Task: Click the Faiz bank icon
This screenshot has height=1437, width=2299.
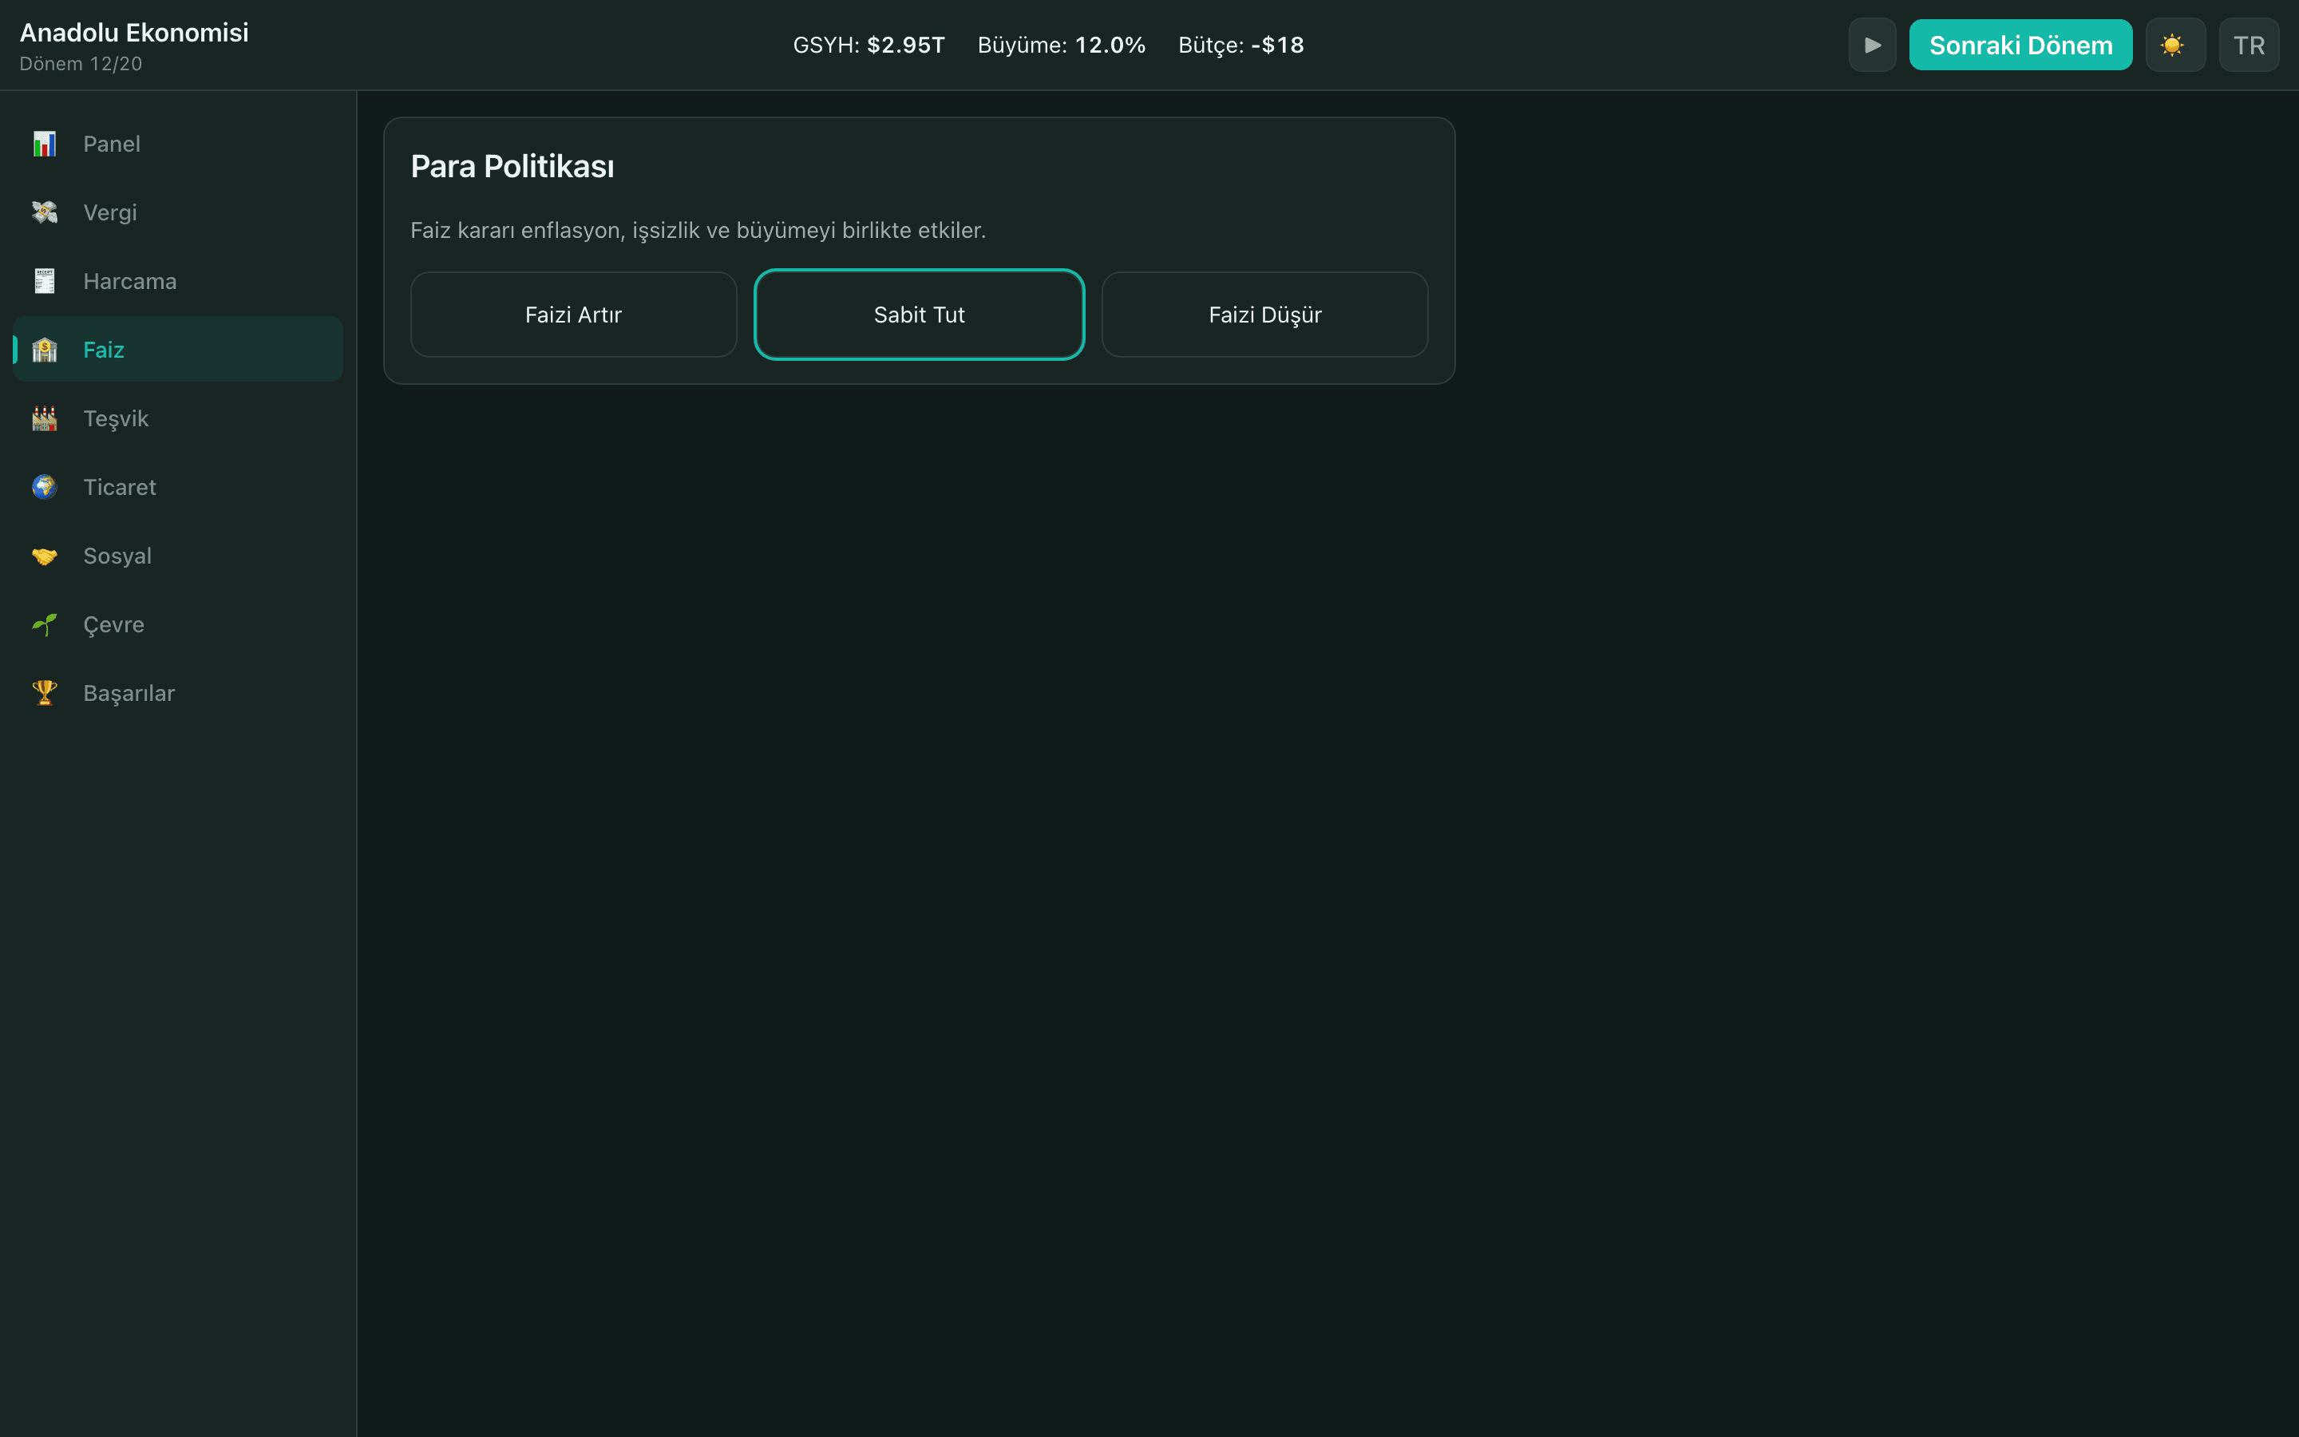Action: 45,350
